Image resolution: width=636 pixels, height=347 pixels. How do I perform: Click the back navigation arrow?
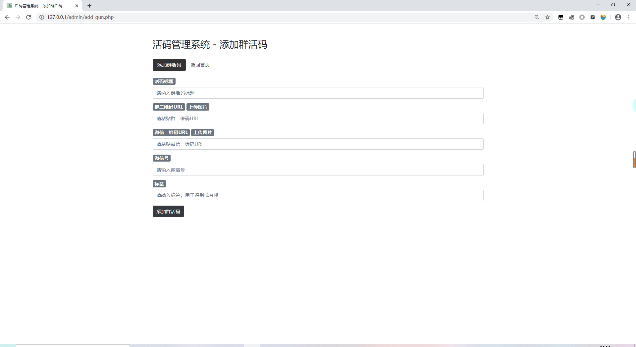click(7, 17)
